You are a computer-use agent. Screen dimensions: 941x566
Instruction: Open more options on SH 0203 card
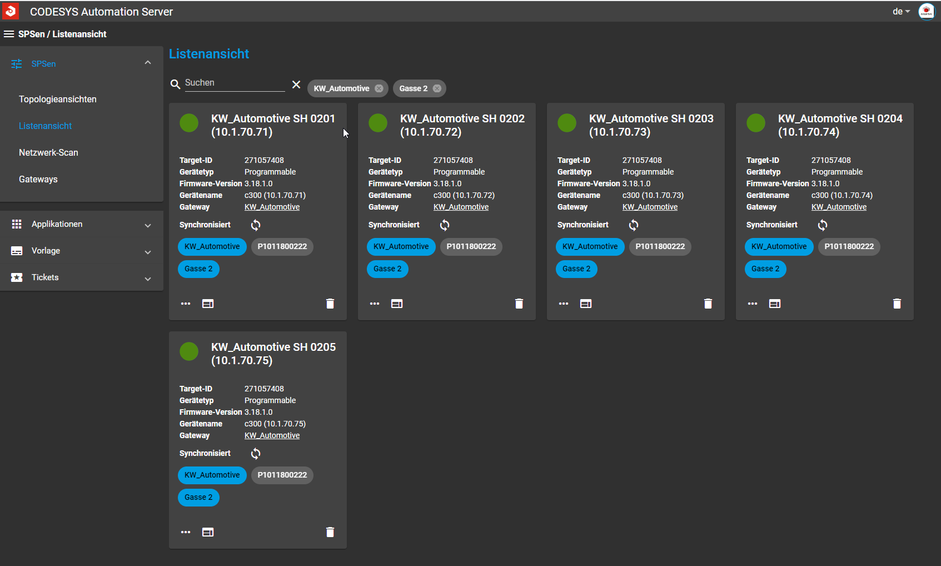click(564, 304)
